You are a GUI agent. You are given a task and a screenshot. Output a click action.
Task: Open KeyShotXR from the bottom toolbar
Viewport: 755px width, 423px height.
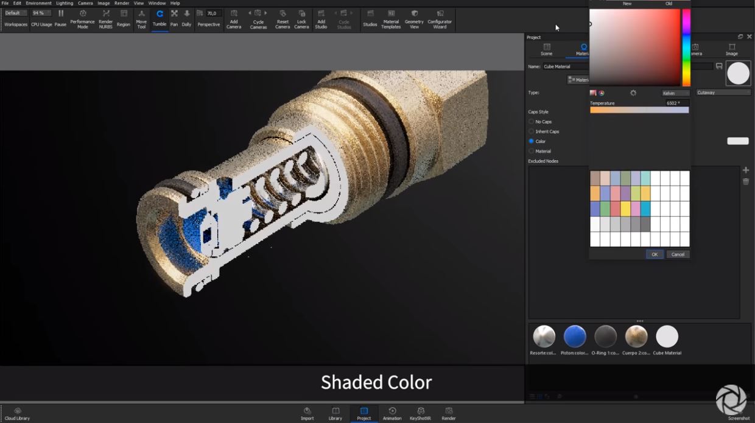(x=420, y=414)
